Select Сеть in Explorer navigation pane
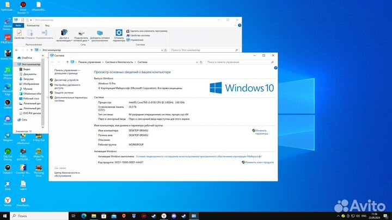The image size is (392, 220). [x=22, y=120]
